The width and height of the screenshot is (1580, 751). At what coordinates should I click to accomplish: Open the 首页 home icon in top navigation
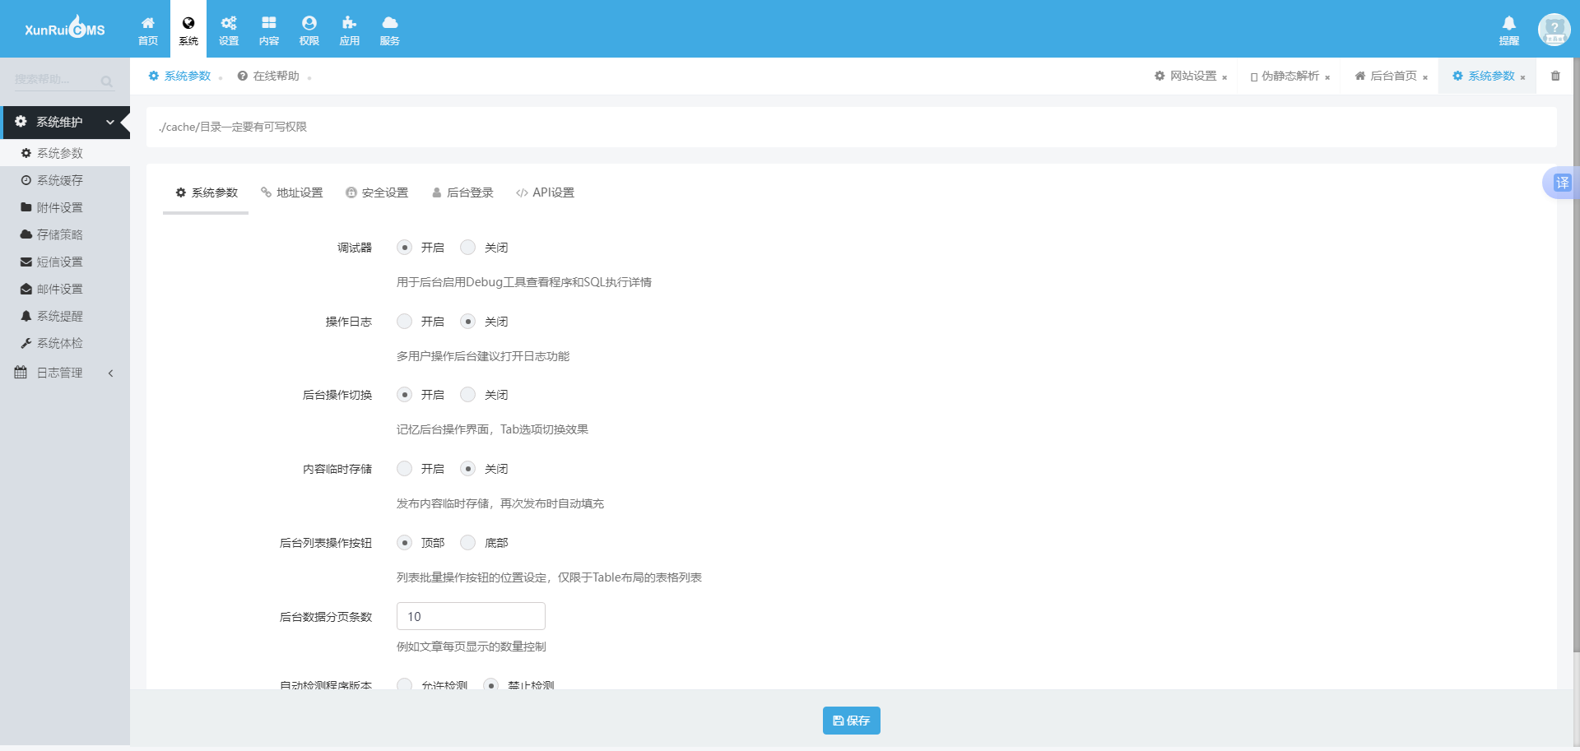[147, 30]
